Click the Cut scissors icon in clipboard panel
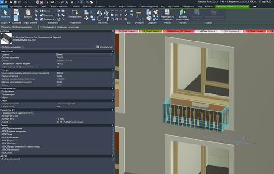Viewport: 274px width, 174px height. click(x=36, y=11)
